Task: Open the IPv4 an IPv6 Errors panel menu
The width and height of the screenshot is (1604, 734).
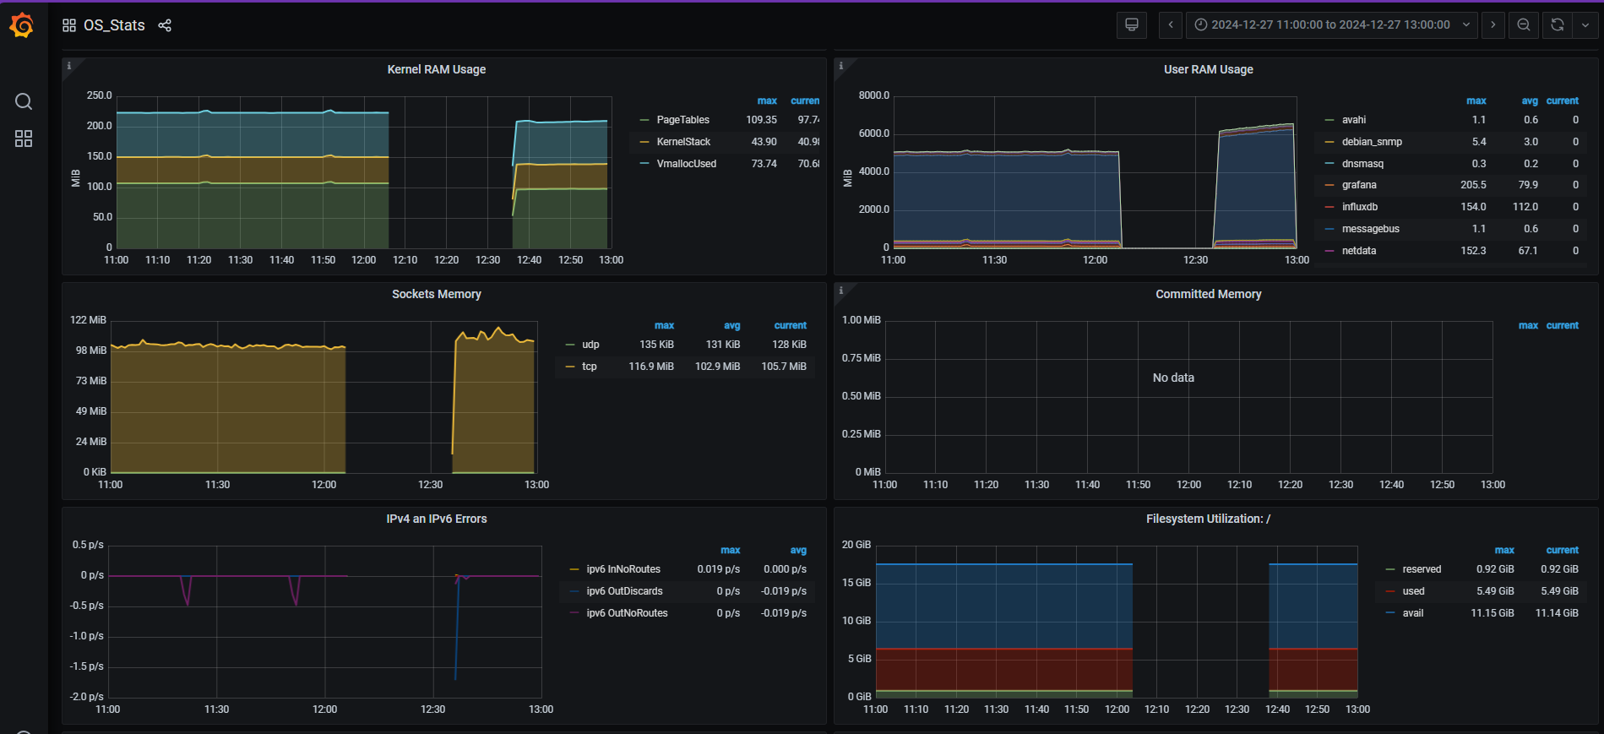Action: [437, 519]
